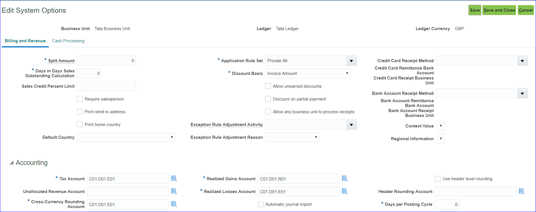Switch to Cash Processing tab
Image resolution: width=536 pixels, height=212 pixels.
tap(68, 41)
